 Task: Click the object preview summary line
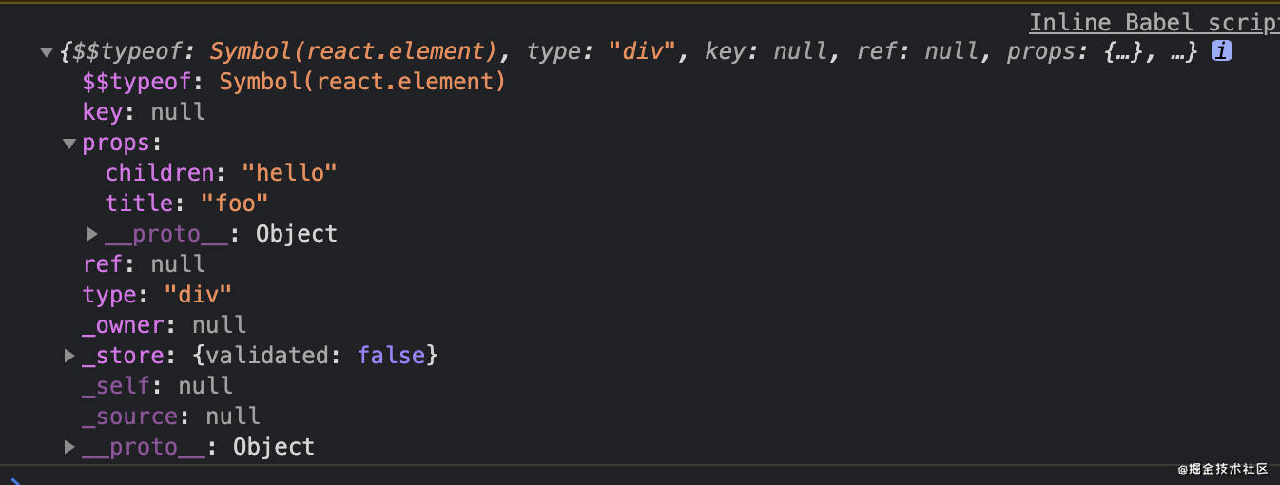629,51
